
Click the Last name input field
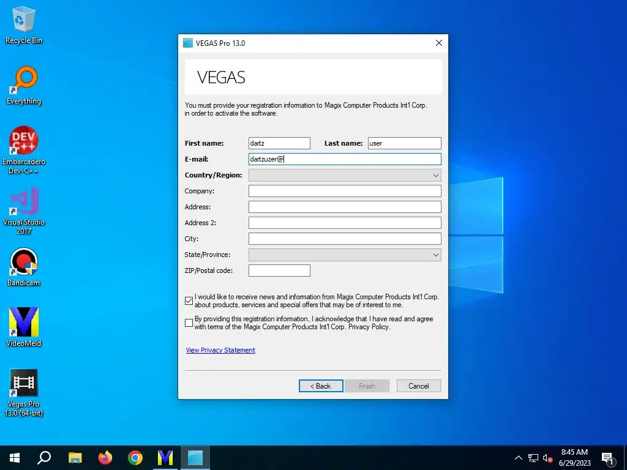(x=404, y=143)
